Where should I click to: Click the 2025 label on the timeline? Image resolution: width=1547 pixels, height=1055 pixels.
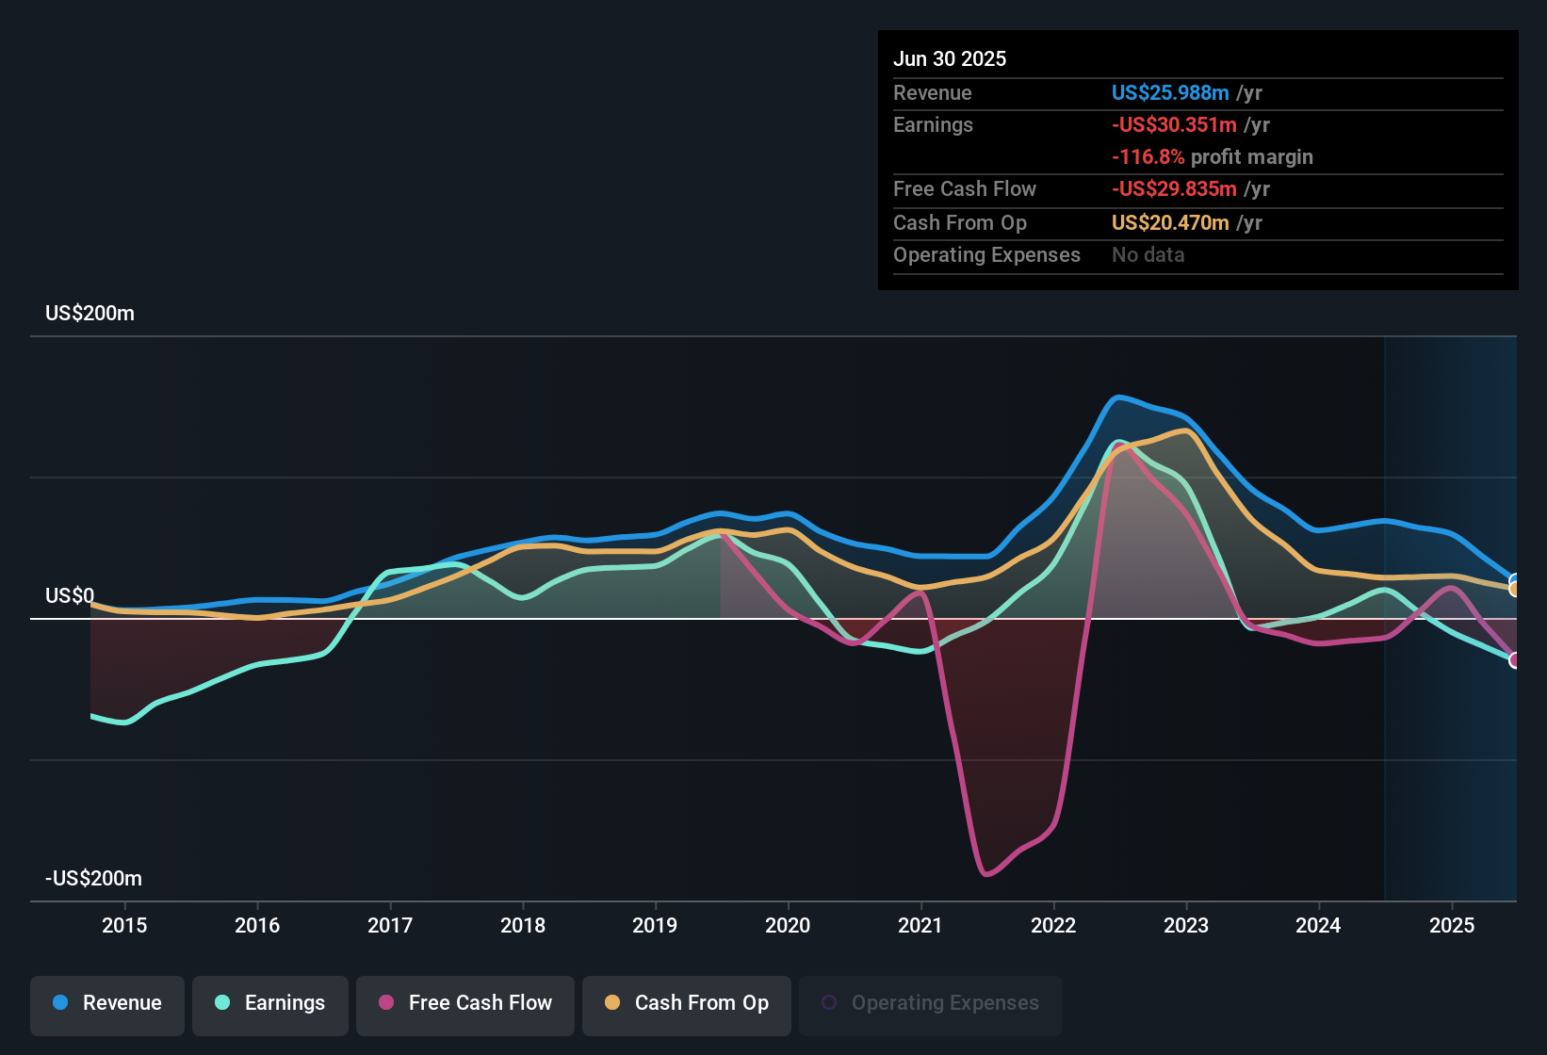coord(1452,925)
